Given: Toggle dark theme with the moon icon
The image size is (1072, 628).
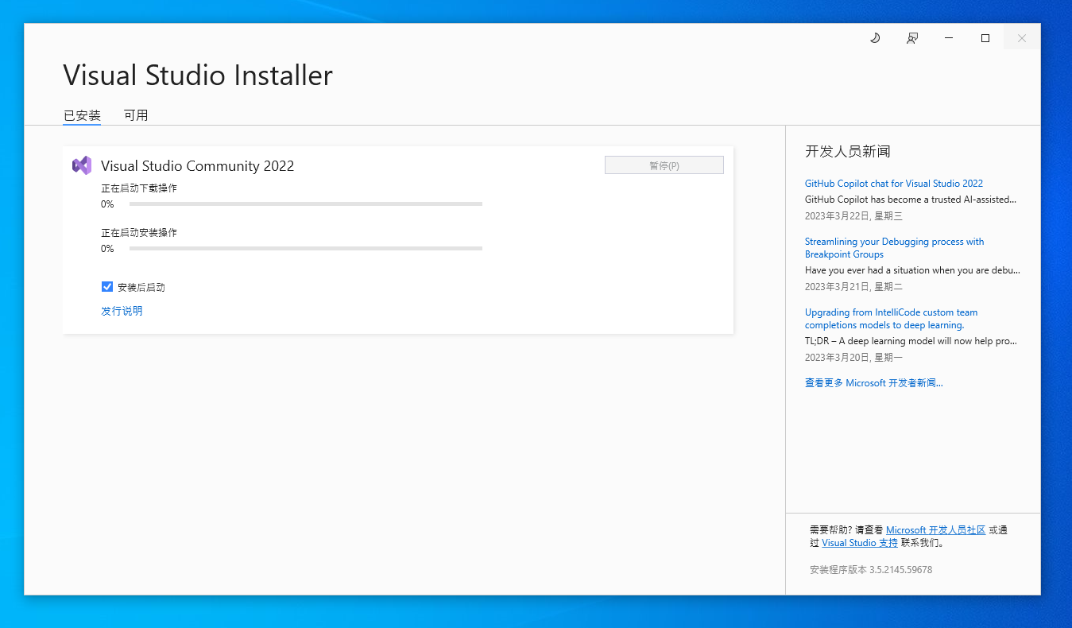Looking at the screenshot, I should click(875, 37).
